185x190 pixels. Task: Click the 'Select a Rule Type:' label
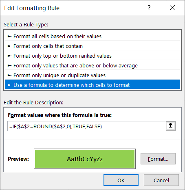point(26,25)
